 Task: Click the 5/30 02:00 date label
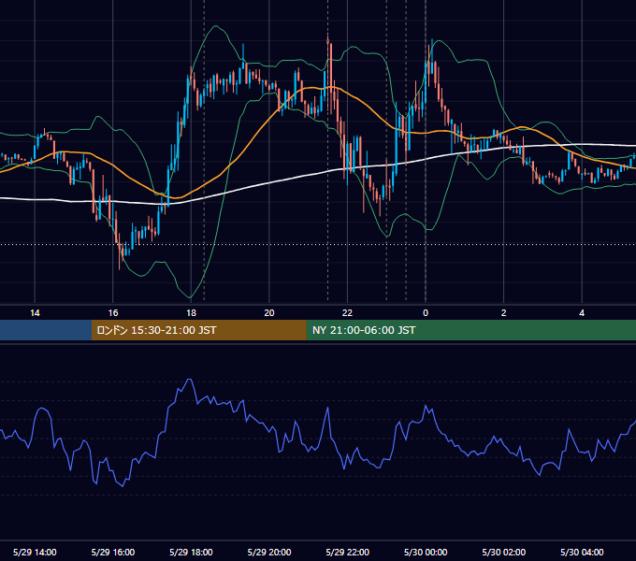tap(504, 552)
